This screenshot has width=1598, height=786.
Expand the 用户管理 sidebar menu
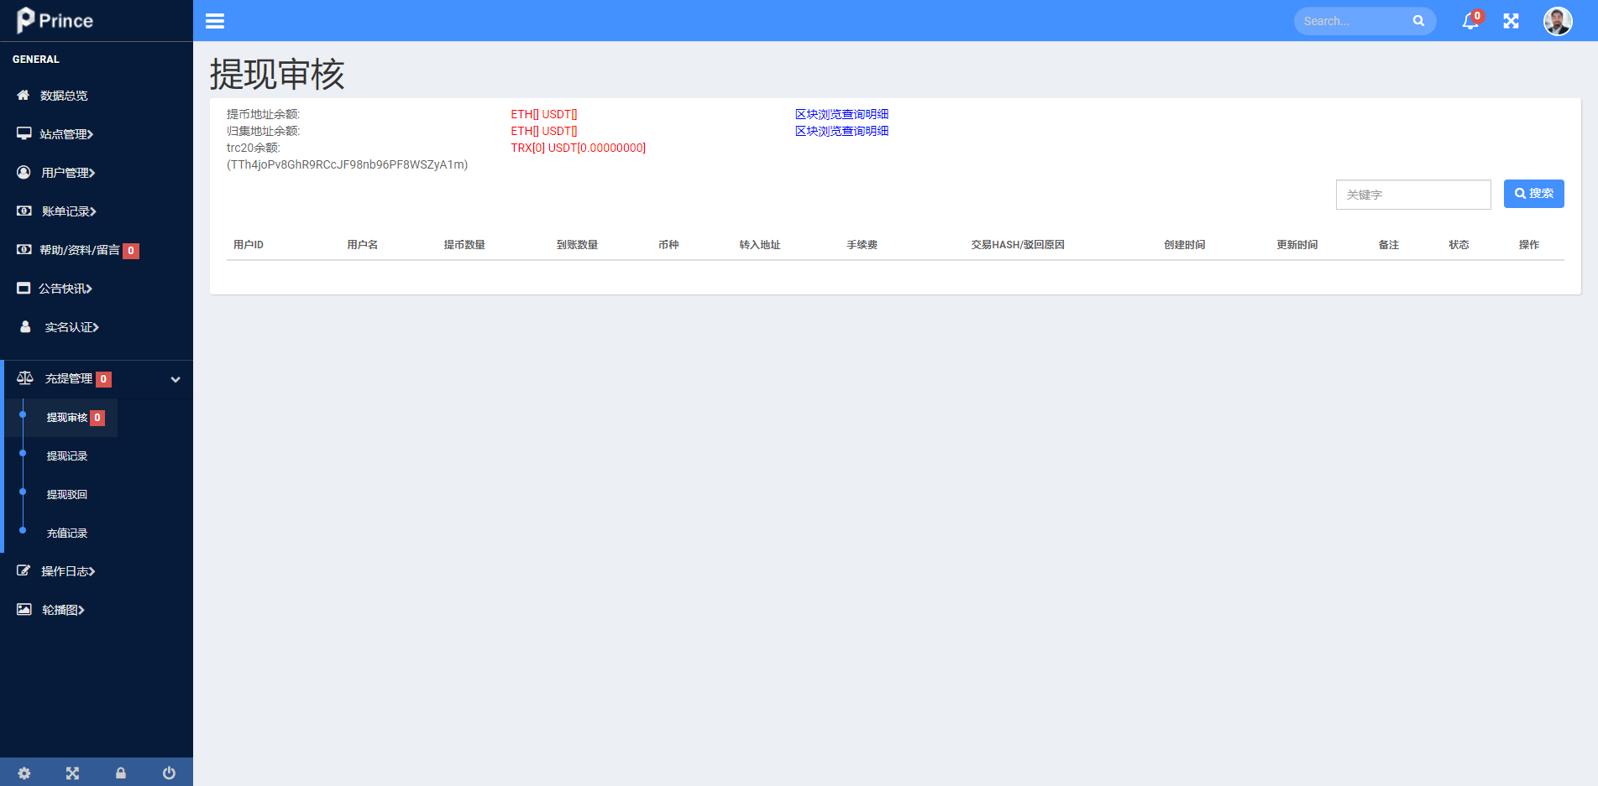(x=68, y=173)
